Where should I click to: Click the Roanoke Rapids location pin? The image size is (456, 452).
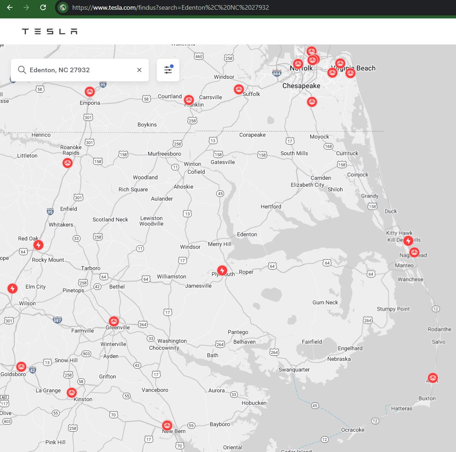point(68,163)
